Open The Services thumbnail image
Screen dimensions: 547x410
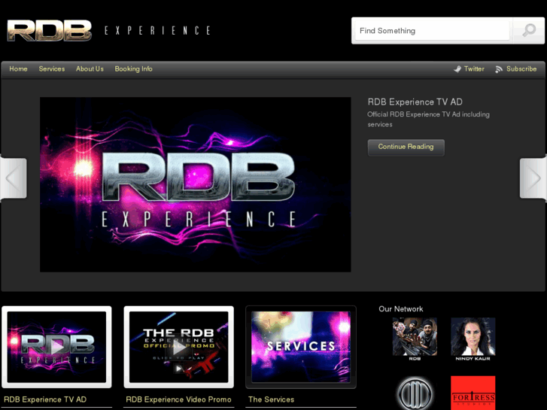click(301, 347)
